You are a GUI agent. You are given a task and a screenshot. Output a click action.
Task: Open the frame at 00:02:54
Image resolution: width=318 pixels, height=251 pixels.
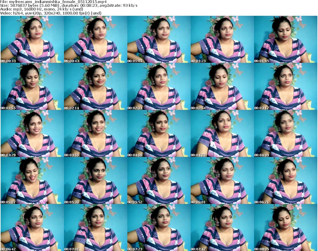(222, 86)
